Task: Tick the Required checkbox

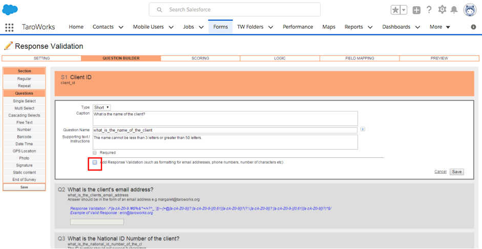Action: pyautogui.click(x=95, y=153)
